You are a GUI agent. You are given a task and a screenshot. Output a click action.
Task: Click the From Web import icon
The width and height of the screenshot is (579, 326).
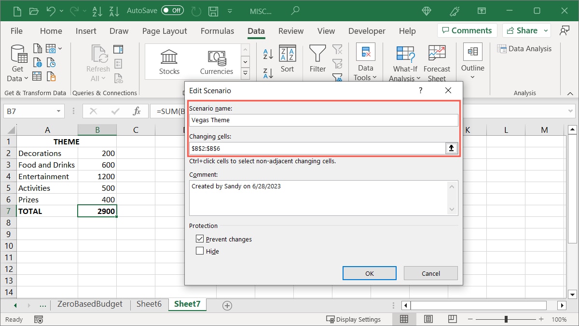[x=38, y=62]
